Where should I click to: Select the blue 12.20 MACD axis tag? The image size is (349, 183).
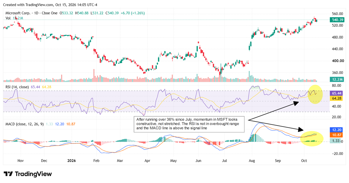click(x=337, y=130)
